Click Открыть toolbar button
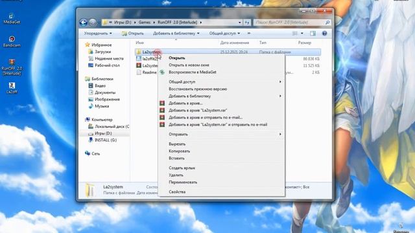This screenshot has height=233, width=415. click(x=132, y=33)
